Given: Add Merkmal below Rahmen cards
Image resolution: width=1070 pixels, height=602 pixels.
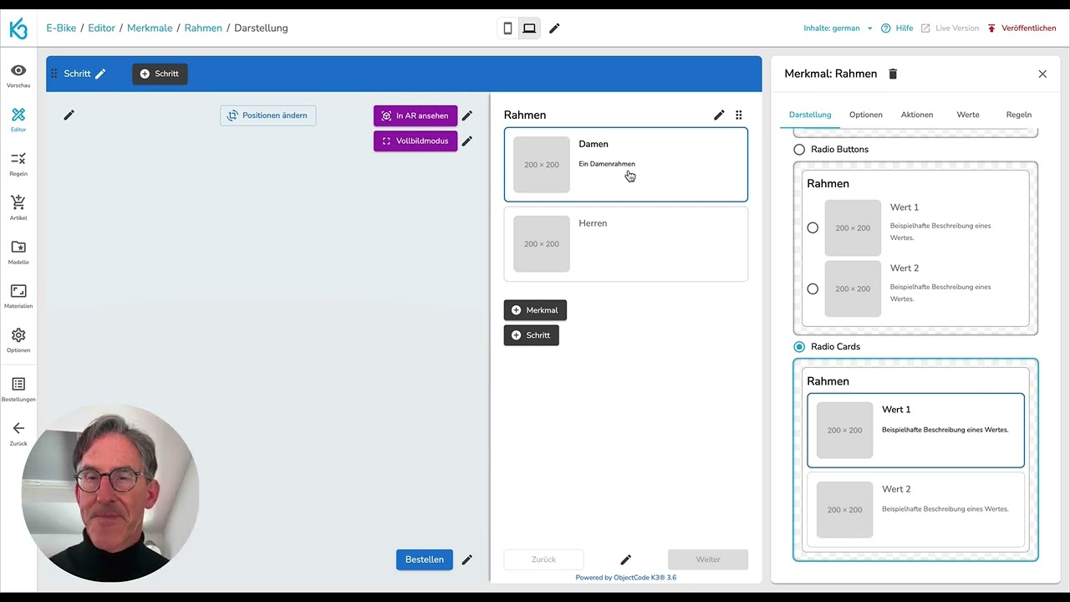Looking at the screenshot, I should pyautogui.click(x=535, y=310).
